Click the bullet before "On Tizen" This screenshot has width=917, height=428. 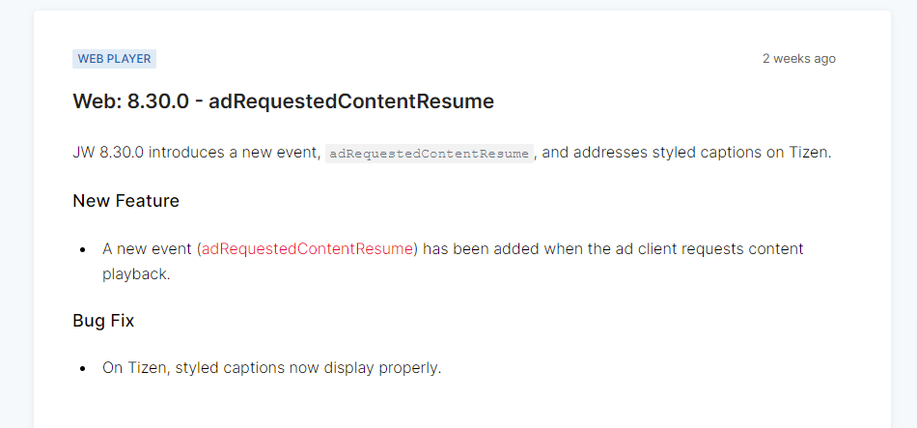84,369
